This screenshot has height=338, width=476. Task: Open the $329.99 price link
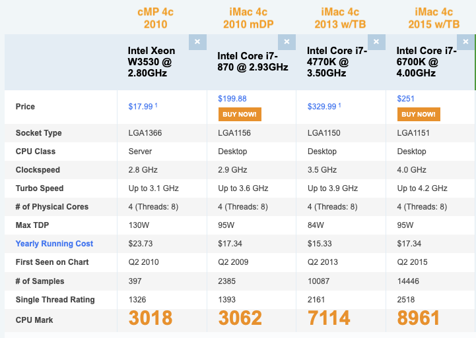coord(322,107)
